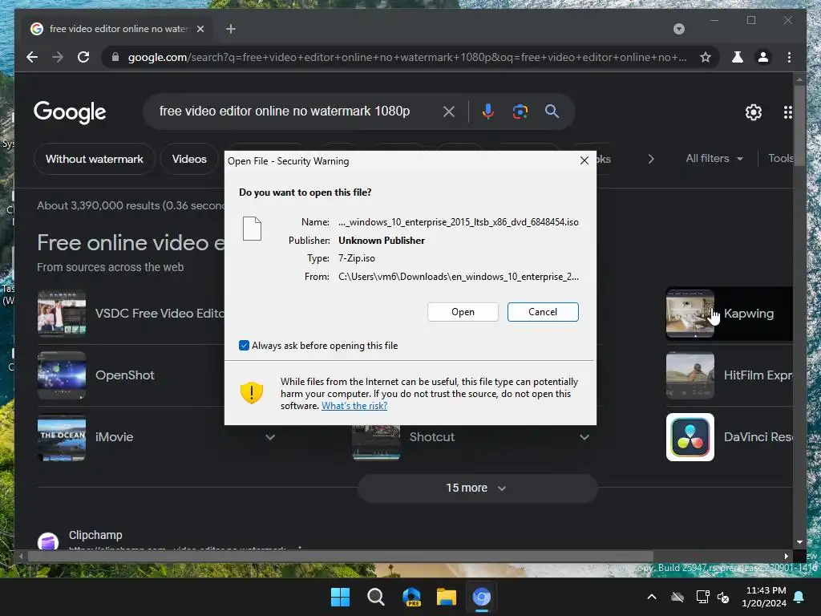Click the blank file icon in dialog
Screen dimensions: 821x616
coord(252,229)
